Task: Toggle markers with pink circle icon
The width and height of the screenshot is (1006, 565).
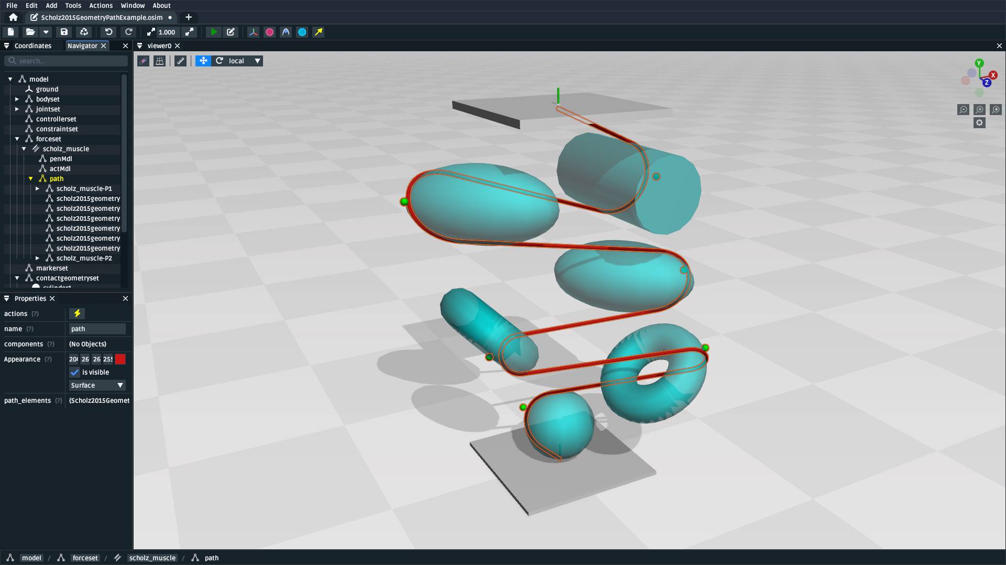Action: 269,32
